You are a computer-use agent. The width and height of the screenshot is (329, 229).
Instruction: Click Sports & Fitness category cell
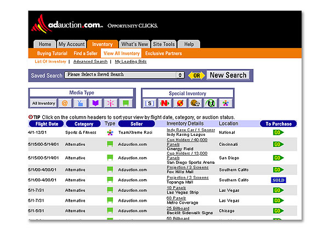[81, 133]
